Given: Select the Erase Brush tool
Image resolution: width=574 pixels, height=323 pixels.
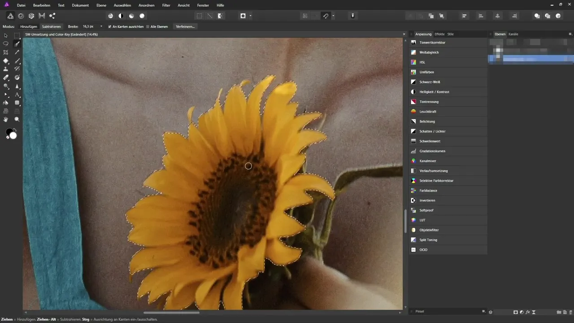Looking at the screenshot, I should pyautogui.click(x=6, y=78).
